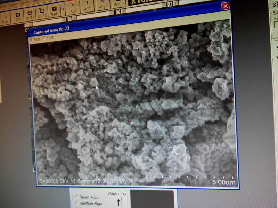
Task: Click the 5.00um scale label
Action: [x=224, y=182]
